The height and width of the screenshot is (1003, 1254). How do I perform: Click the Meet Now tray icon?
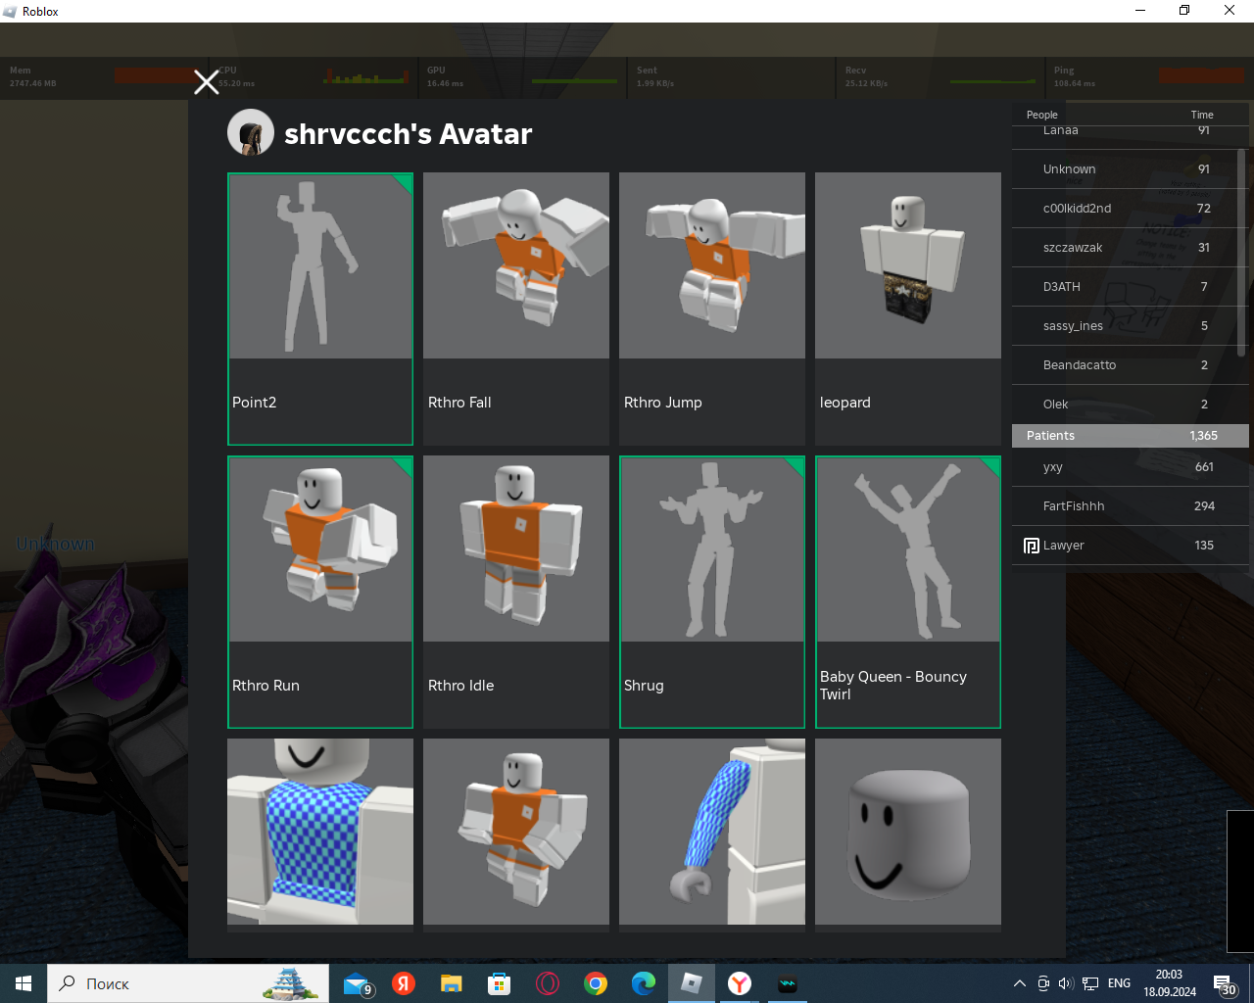[1043, 983]
